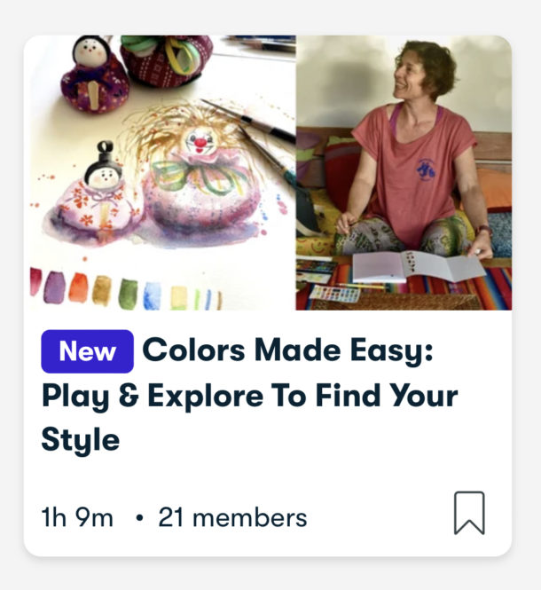Click the purple New badge
Image resolution: width=541 pixels, height=590 pixels.
pos(87,351)
